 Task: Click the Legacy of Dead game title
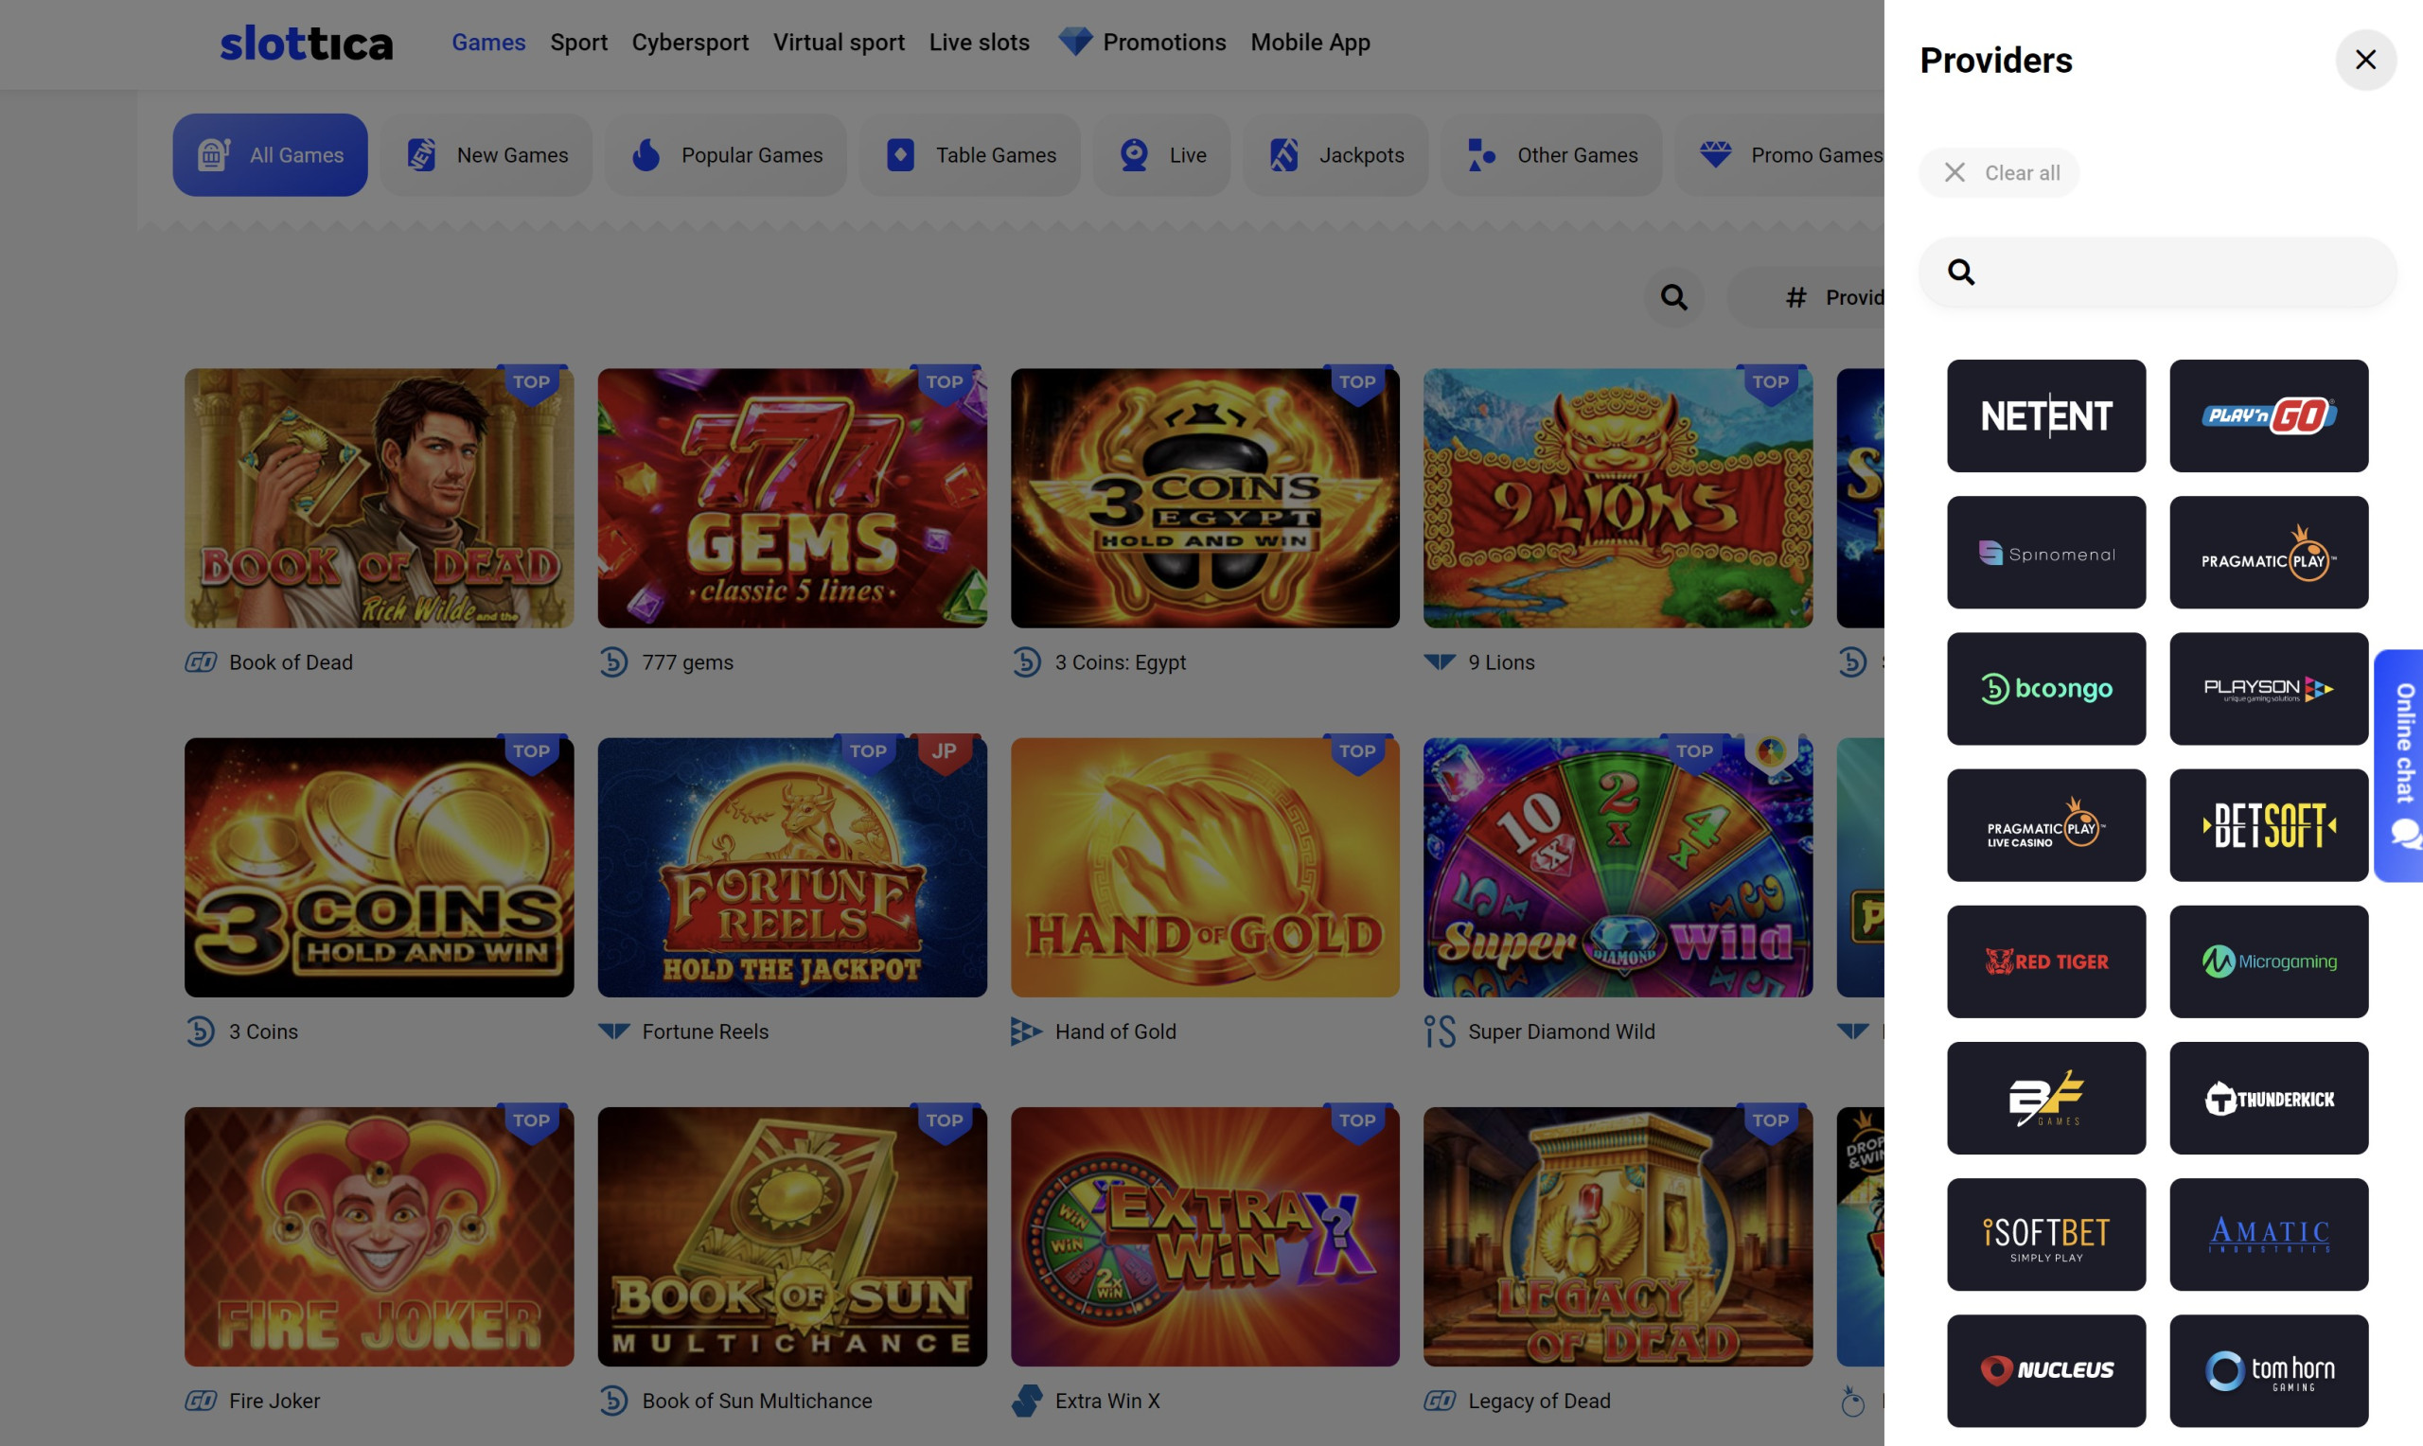pyautogui.click(x=1539, y=1401)
